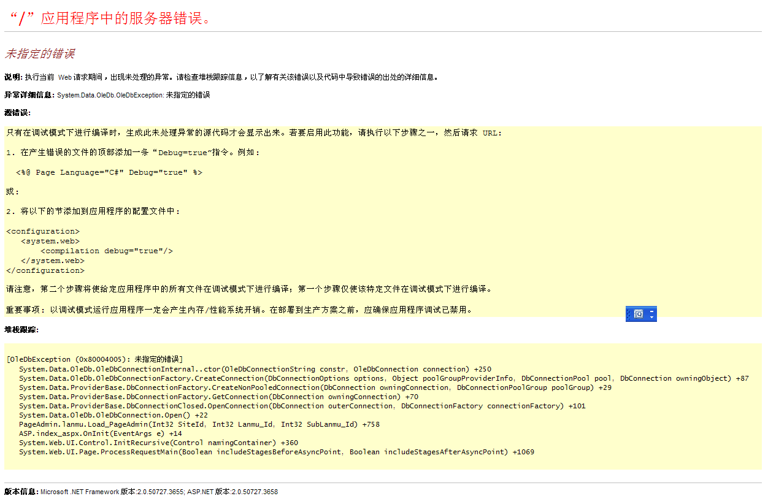The height and width of the screenshot is (496, 768).
Task: Click the OleDbConnection.Open() stack trace line
Action: [113, 415]
